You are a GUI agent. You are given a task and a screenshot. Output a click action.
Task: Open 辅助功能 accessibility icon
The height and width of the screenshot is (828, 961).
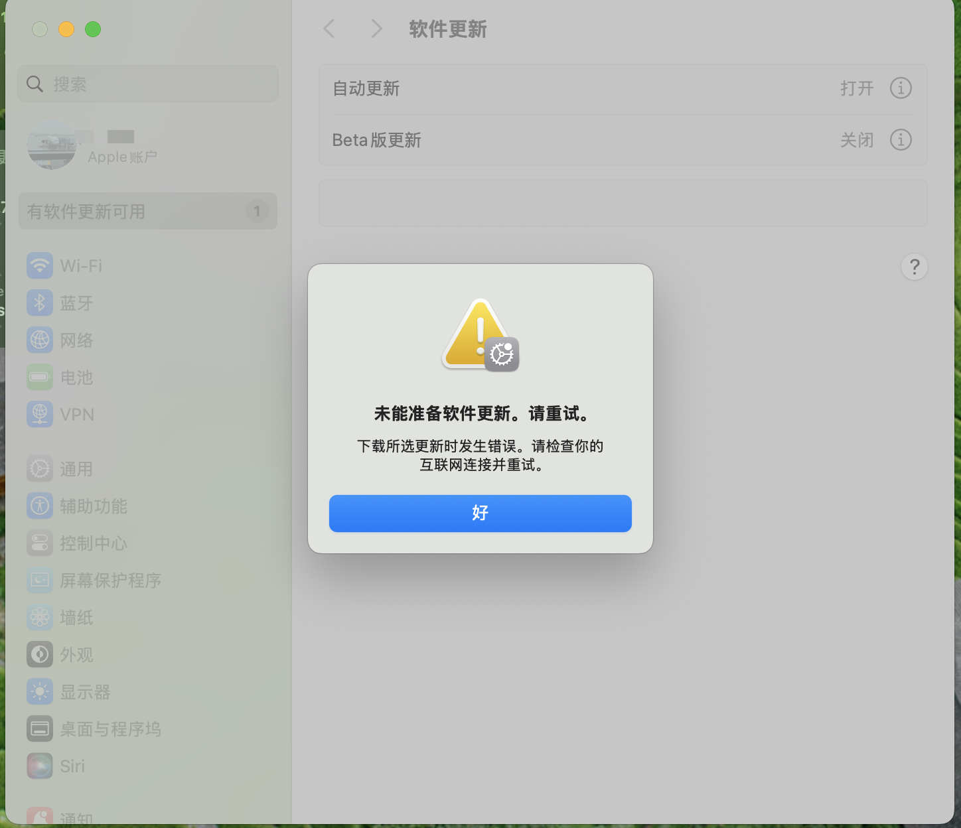point(40,506)
